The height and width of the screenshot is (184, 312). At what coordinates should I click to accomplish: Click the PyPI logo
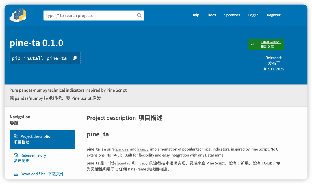(18, 15)
